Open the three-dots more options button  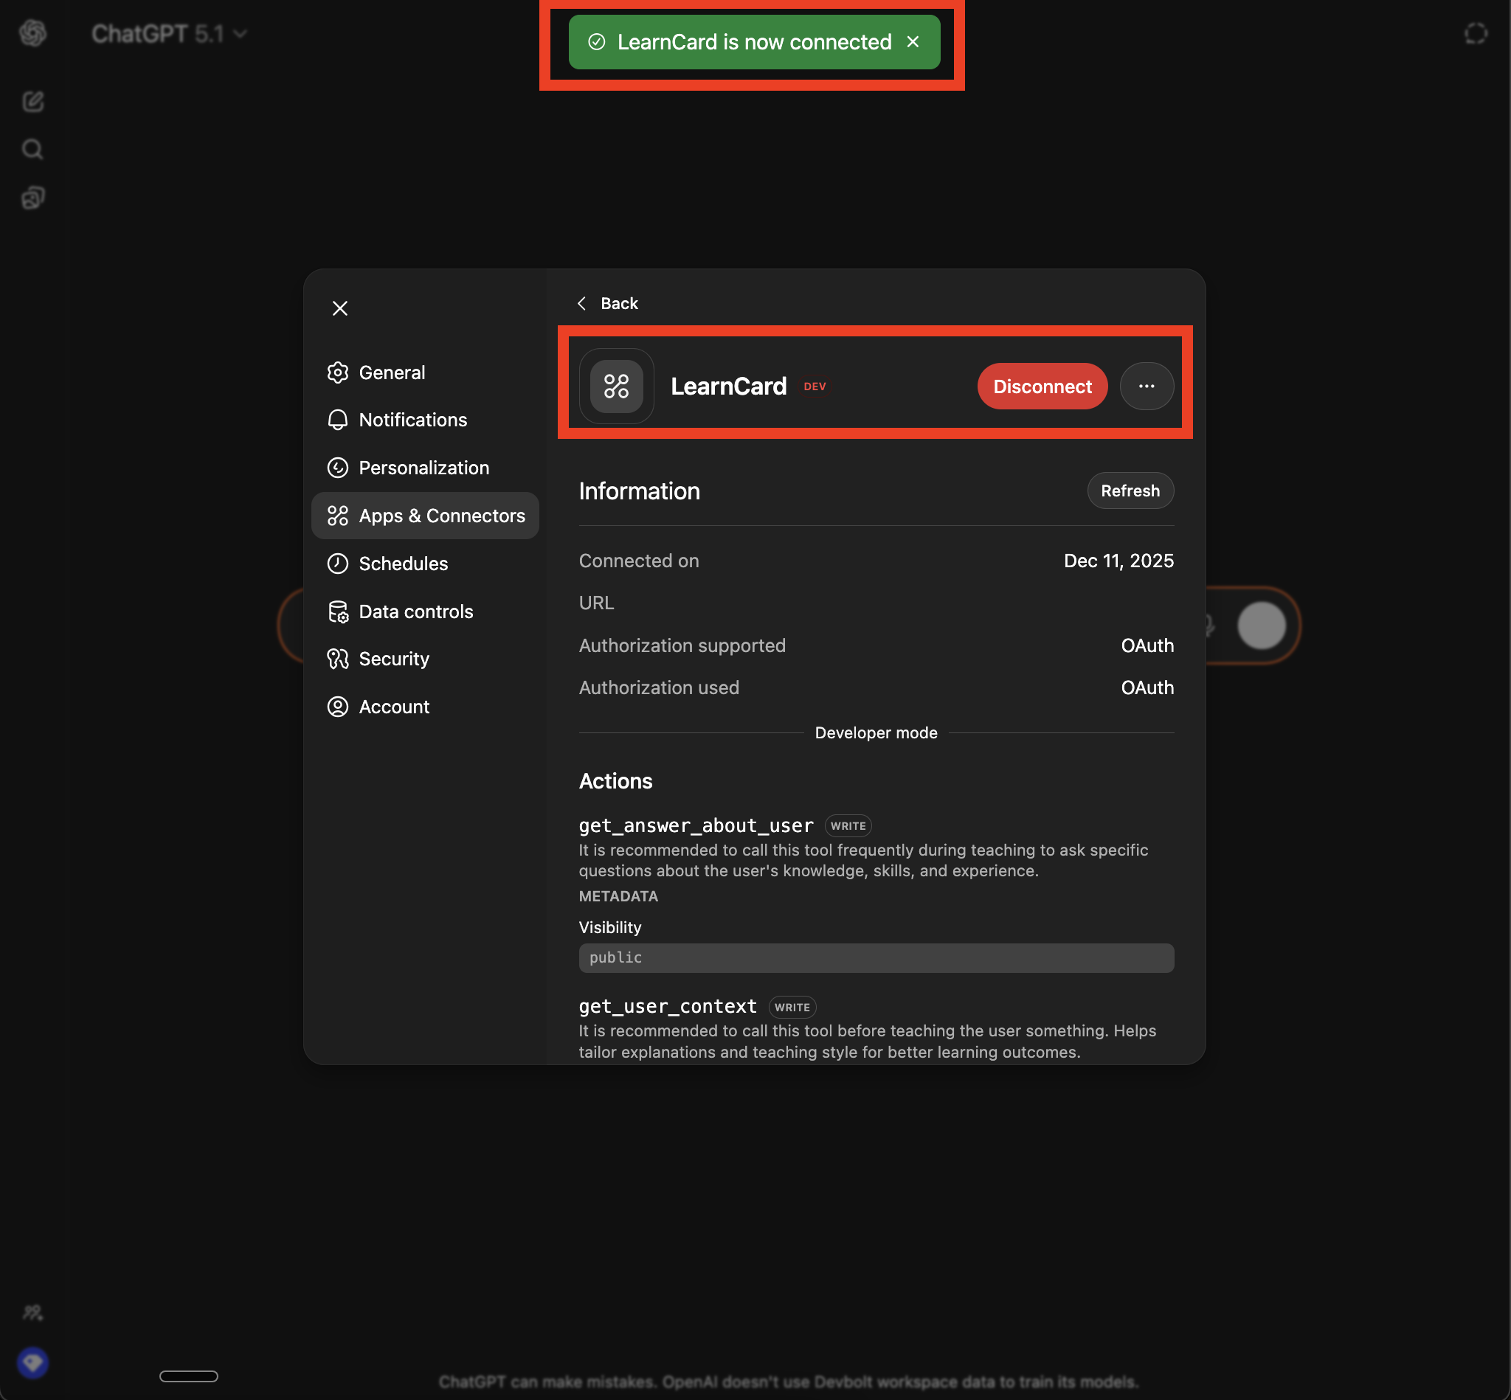tap(1146, 387)
